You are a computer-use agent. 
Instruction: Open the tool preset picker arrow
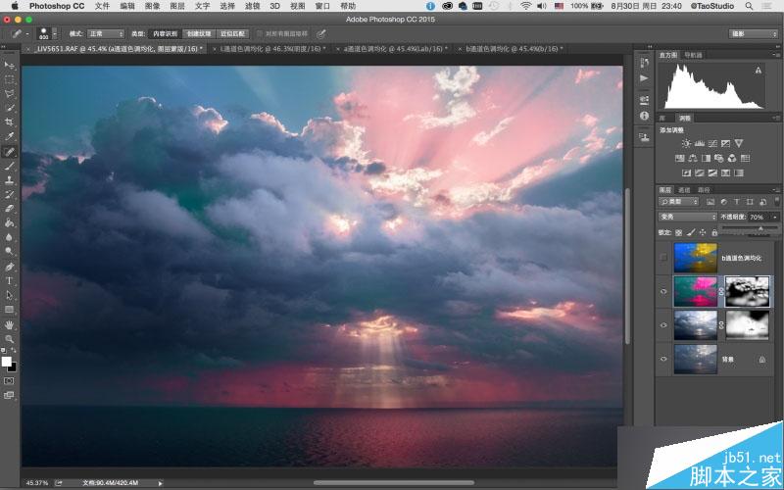27,34
